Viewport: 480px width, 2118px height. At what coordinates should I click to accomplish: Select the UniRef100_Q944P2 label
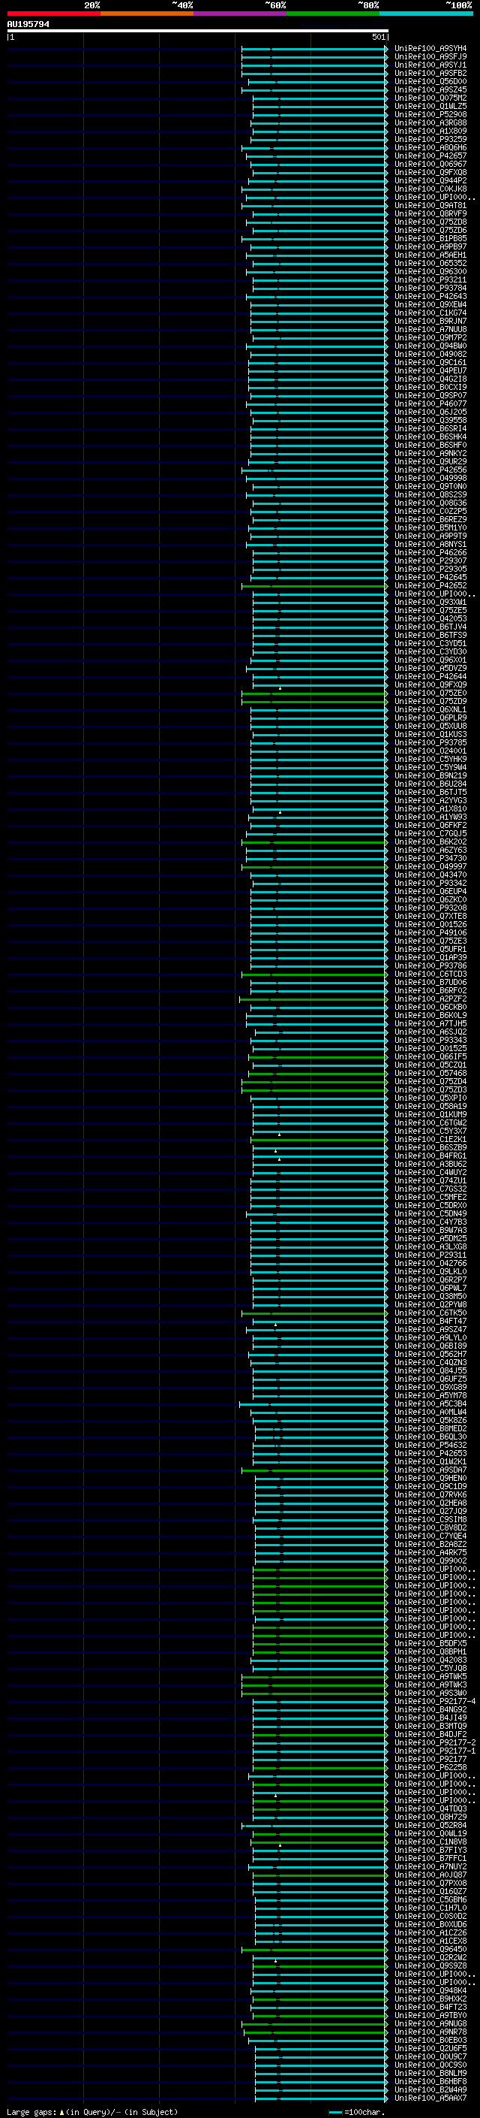tap(430, 181)
